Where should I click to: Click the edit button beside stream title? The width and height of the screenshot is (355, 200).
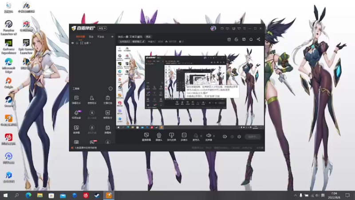coord(148,37)
